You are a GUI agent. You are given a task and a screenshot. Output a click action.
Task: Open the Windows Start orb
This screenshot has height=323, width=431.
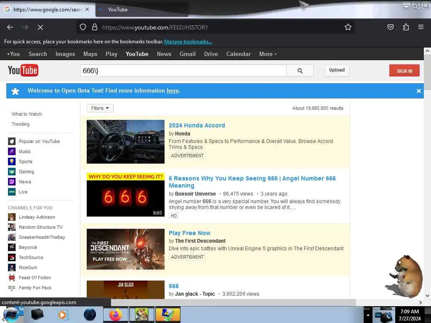(11, 315)
